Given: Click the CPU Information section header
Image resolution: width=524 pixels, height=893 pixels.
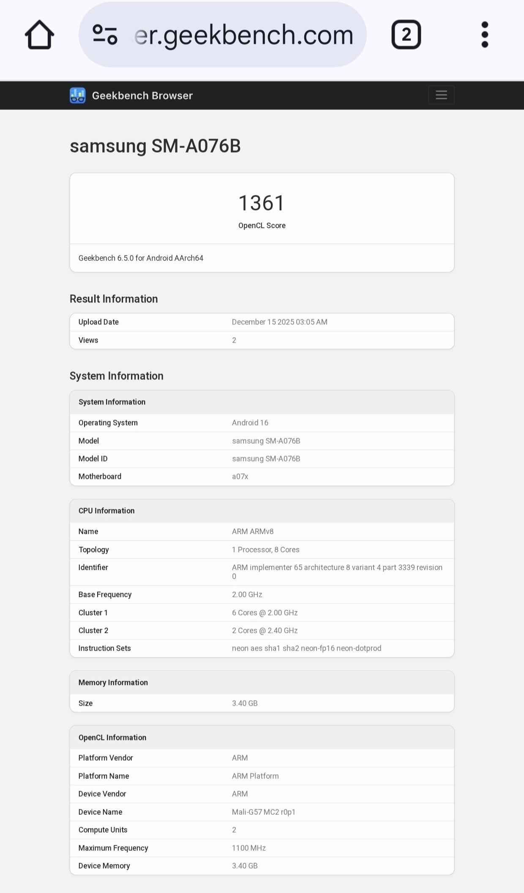Looking at the screenshot, I should coord(106,511).
